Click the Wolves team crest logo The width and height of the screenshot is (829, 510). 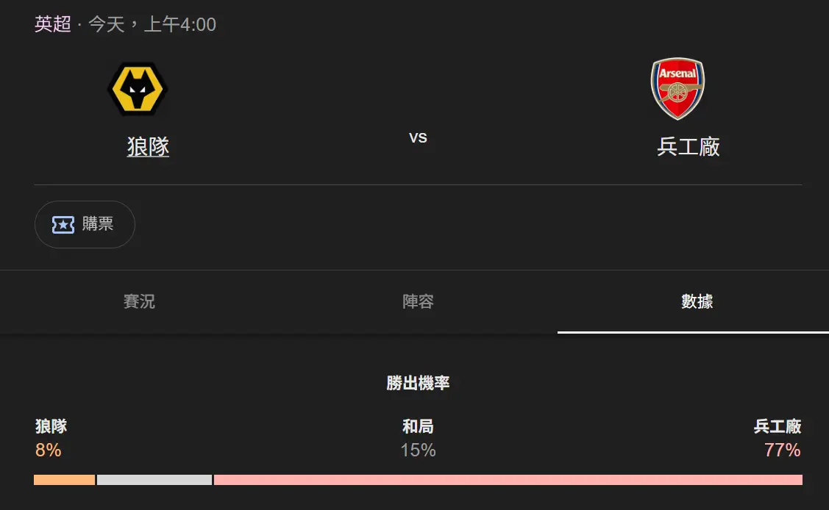[x=138, y=89]
